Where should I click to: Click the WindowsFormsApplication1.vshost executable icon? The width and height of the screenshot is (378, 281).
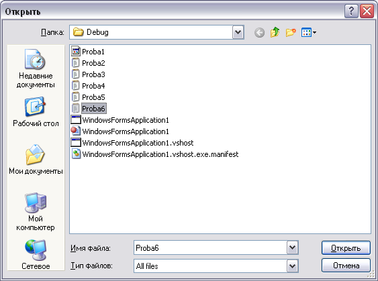point(76,143)
